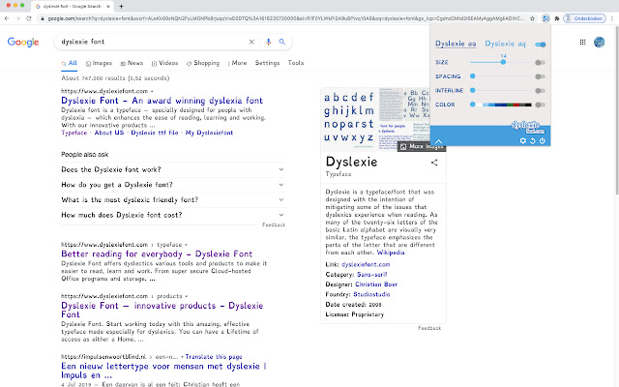Turn on the SPACING toggle

[540, 75]
